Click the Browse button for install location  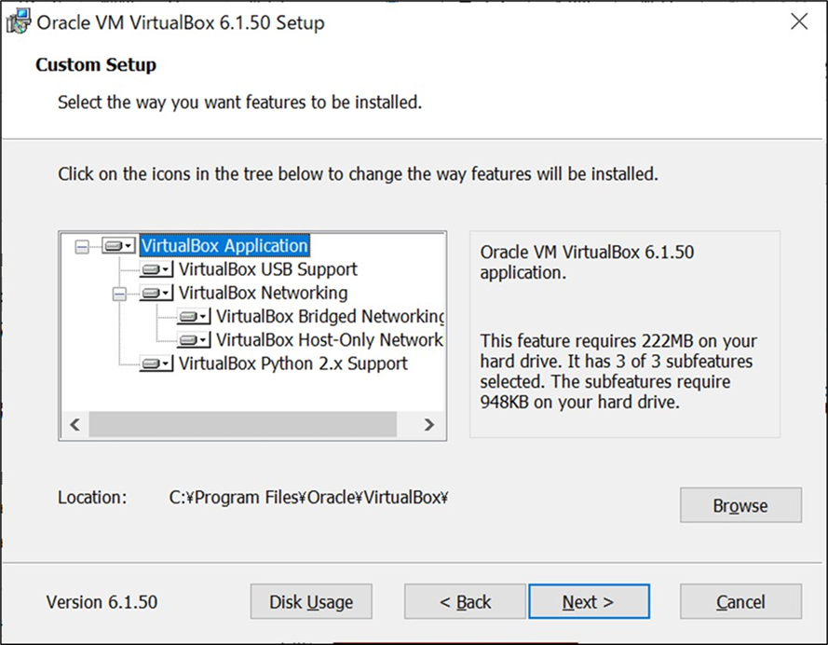tap(740, 505)
